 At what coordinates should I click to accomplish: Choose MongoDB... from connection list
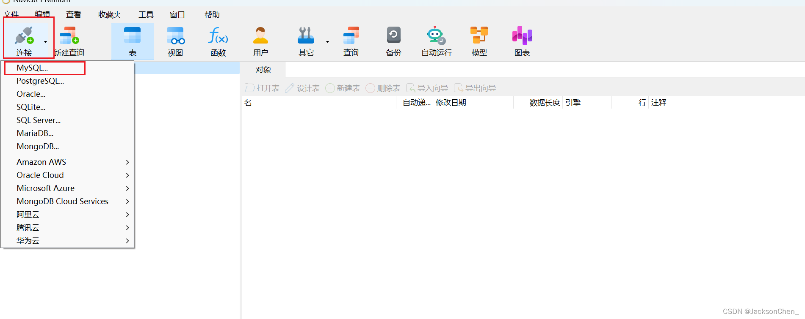click(68, 147)
